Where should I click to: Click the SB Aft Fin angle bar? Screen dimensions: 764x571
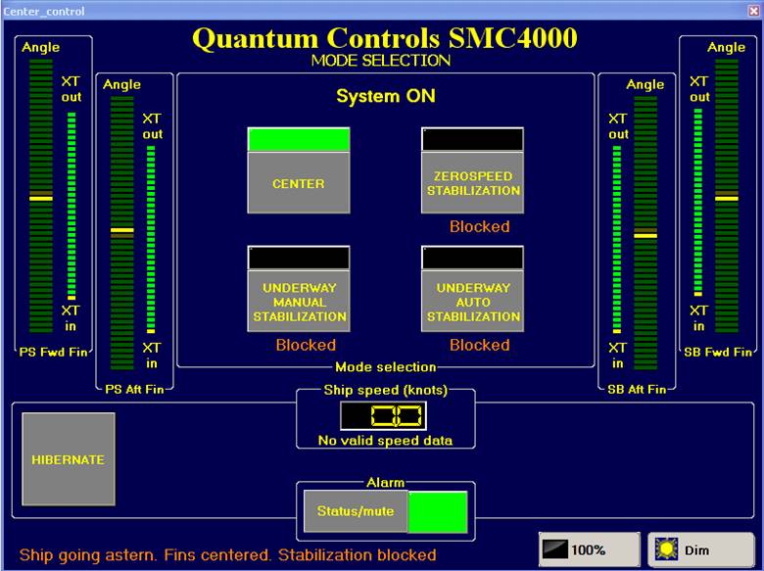(645, 233)
